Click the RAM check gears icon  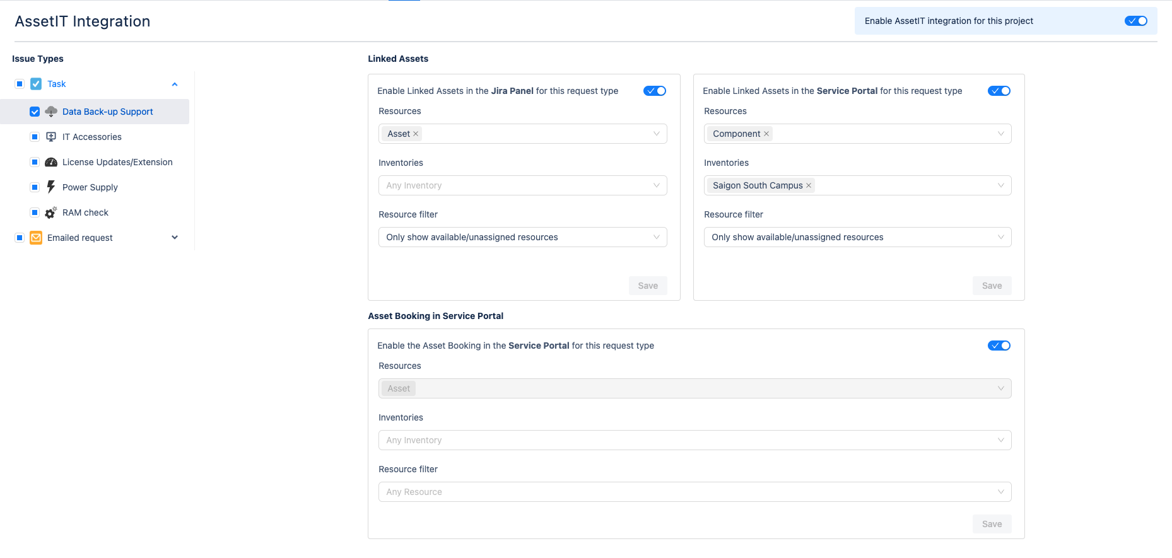pos(51,212)
